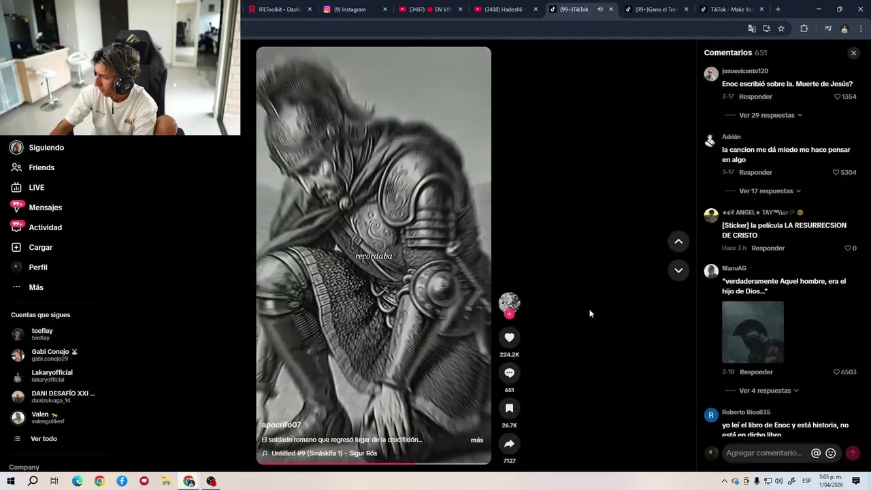Switch to the (3488) Hades66 YouTube tab
Screen dimensions: 871x490
point(504,10)
